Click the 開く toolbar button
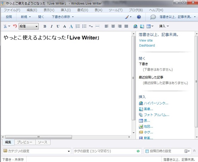The height and width of the screenshot is (162, 198). coord(41,17)
